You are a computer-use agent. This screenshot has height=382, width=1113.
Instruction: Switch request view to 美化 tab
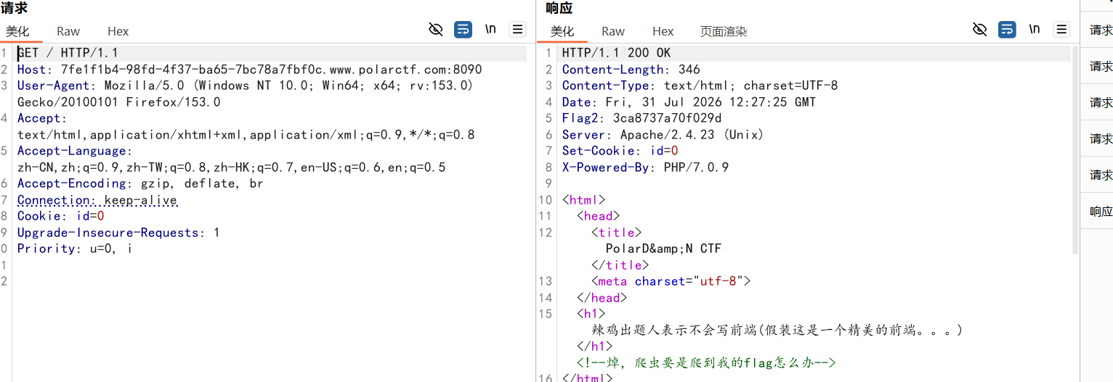tap(17, 31)
